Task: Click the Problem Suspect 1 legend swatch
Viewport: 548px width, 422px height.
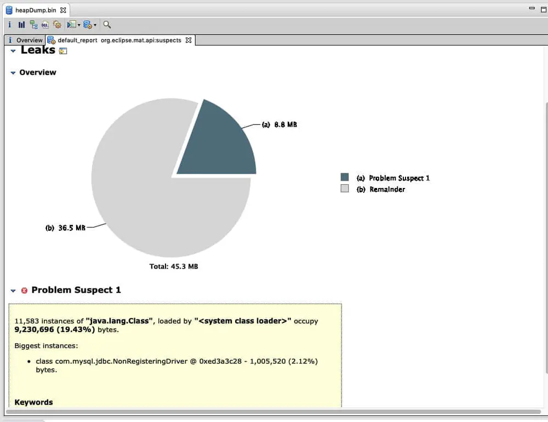Action: tap(345, 177)
